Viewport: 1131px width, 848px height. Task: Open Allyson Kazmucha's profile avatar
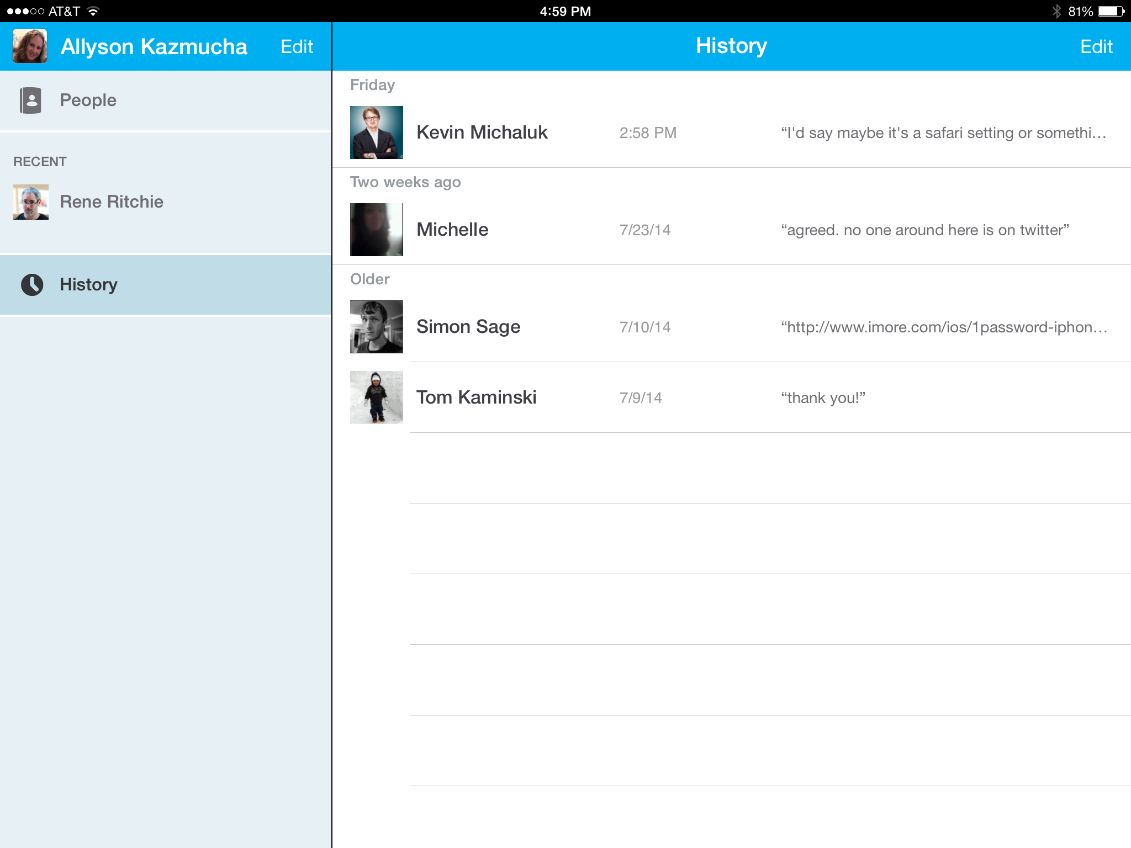29,46
